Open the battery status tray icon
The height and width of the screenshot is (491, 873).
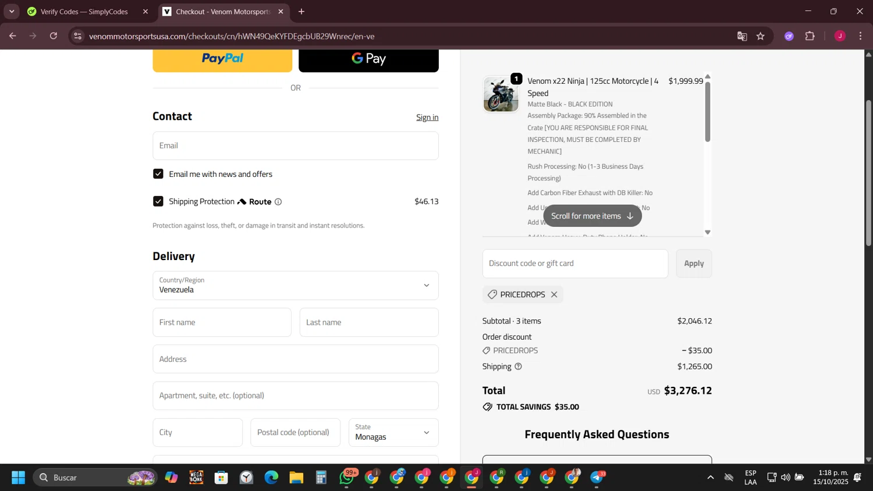800,478
